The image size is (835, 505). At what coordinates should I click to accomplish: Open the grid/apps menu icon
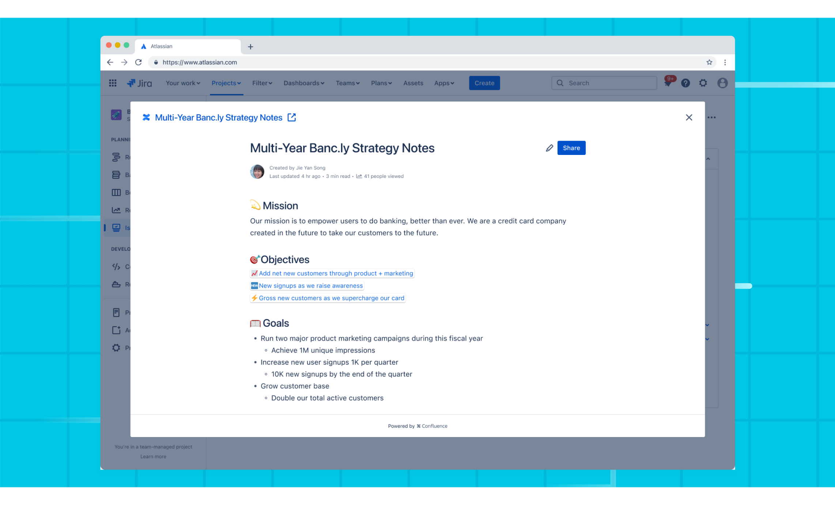click(113, 83)
